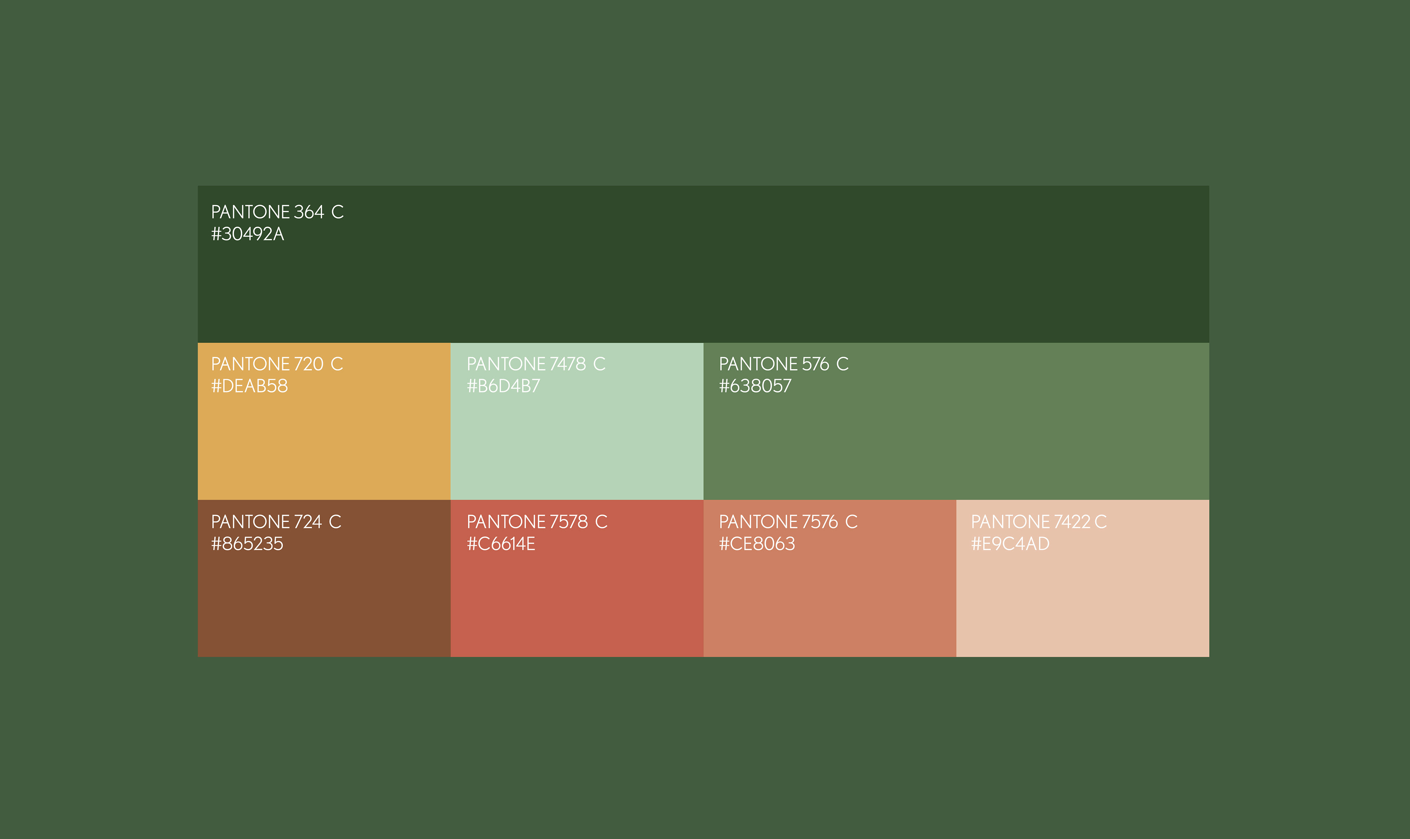This screenshot has width=1410, height=839.
Task: Click the hex code #B6D4B7
Action: (503, 386)
